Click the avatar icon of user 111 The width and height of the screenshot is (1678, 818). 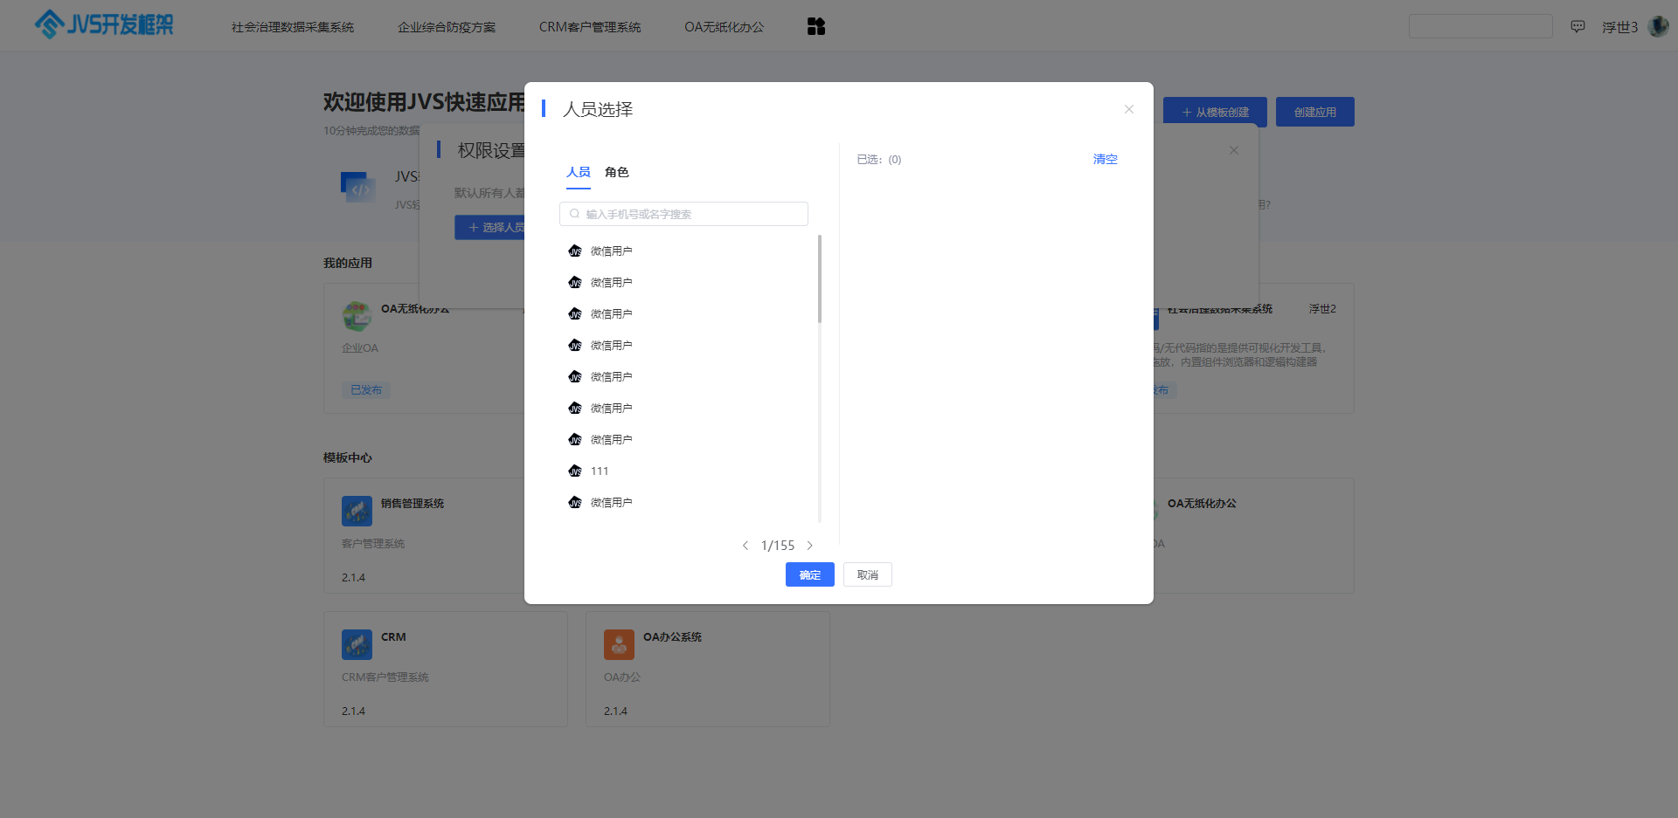click(574, 471)
